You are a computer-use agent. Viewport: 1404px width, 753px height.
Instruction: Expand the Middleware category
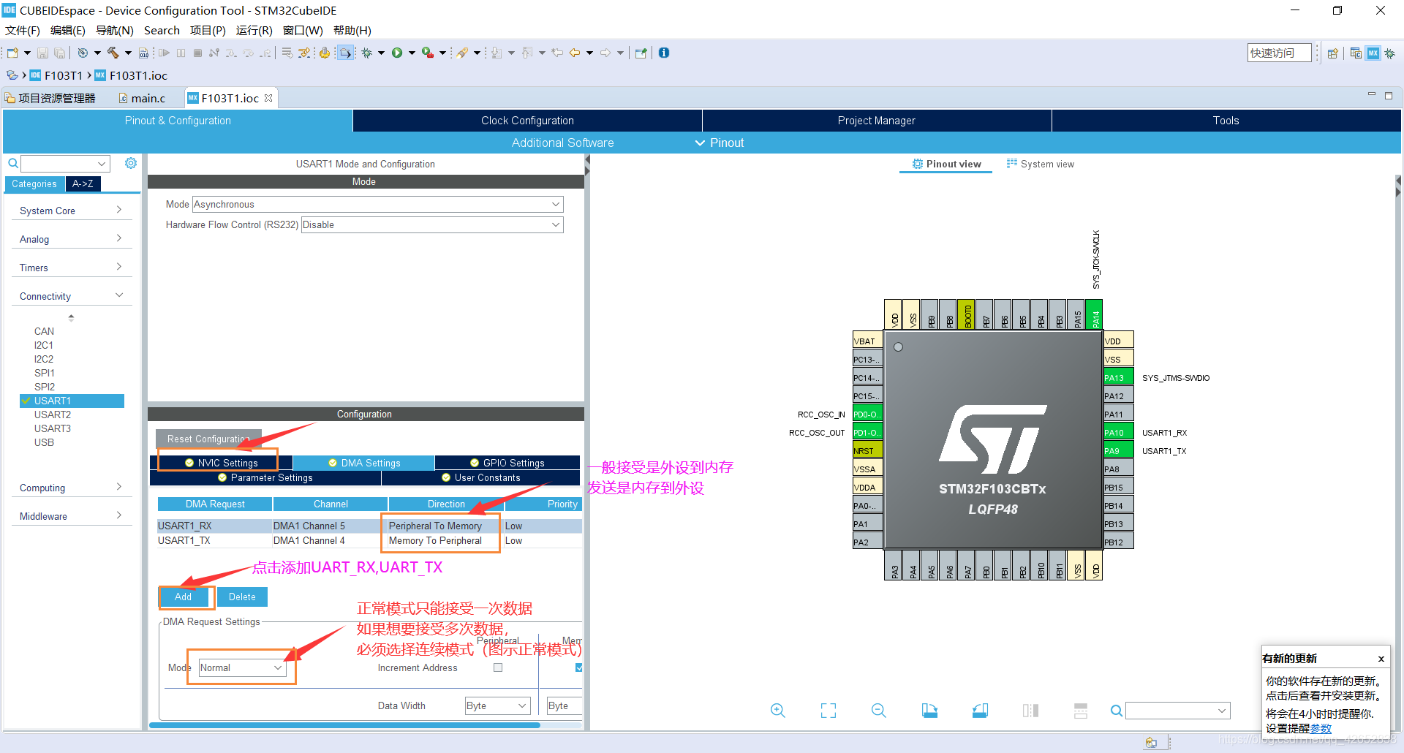click(x=71, y=516)
